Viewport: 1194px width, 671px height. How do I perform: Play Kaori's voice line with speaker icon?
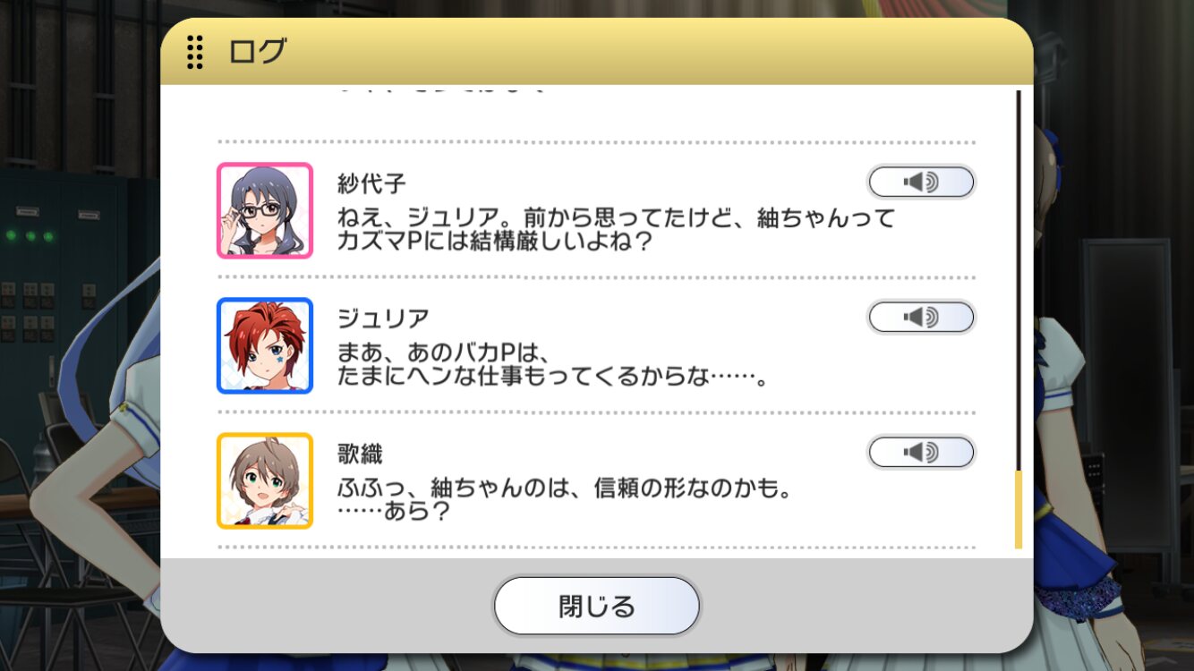[x=921, y=453]
